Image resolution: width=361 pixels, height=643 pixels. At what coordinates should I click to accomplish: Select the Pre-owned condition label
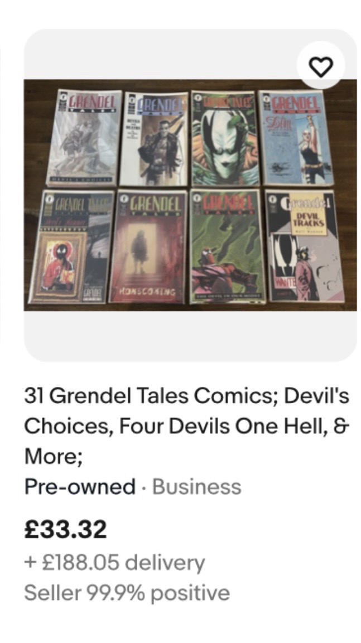(x=80, y=486)
